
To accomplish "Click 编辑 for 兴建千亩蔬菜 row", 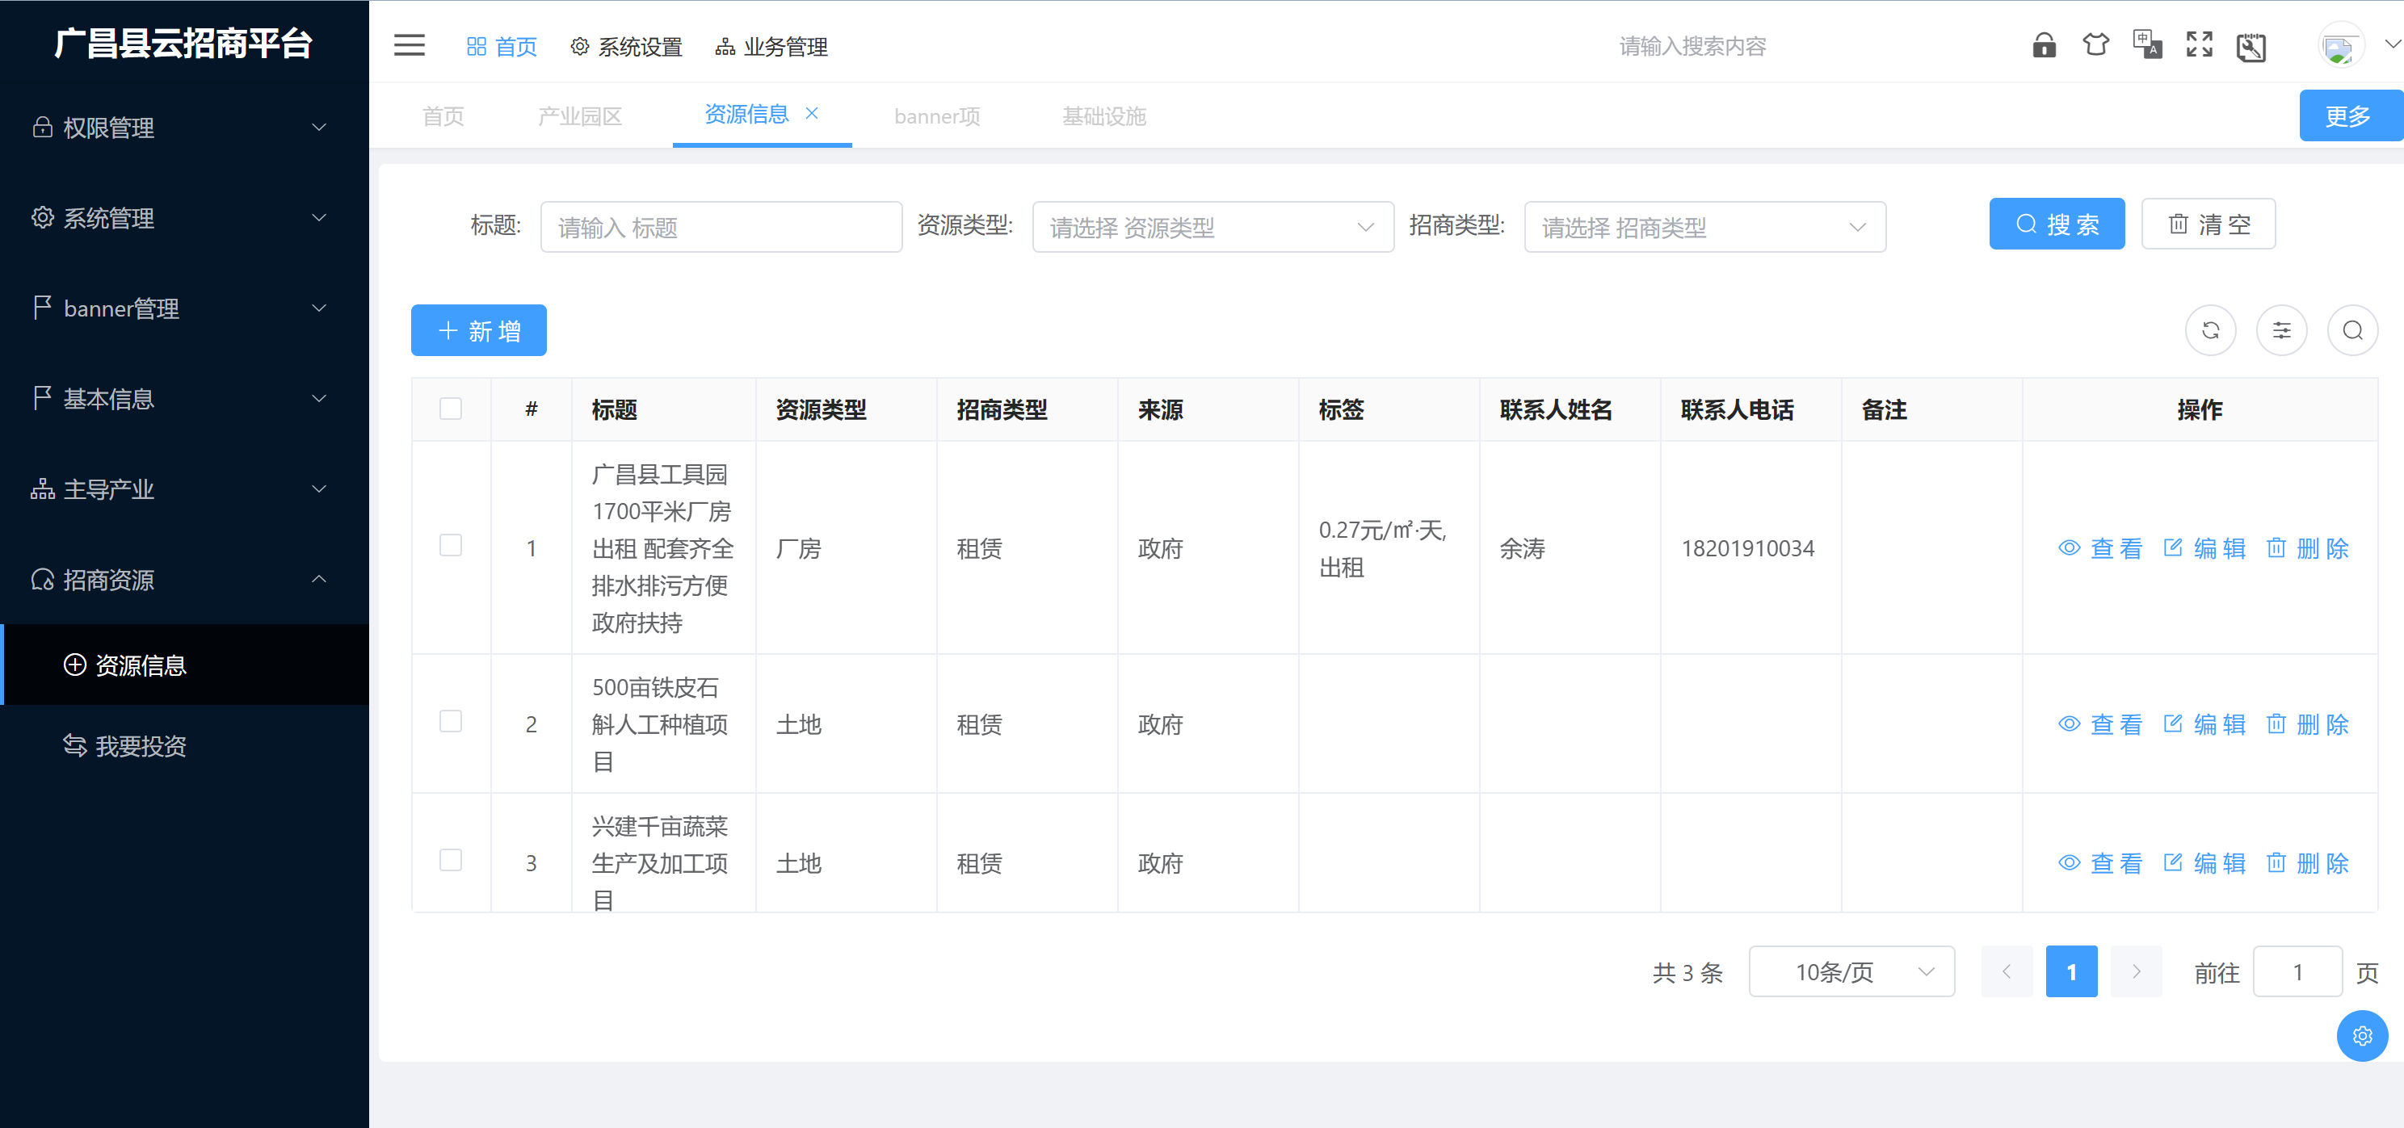I will pos(2204,864).
